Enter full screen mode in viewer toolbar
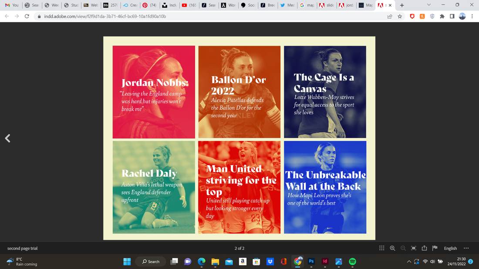Viewport: 479px width, 269px height. [414, 248]
